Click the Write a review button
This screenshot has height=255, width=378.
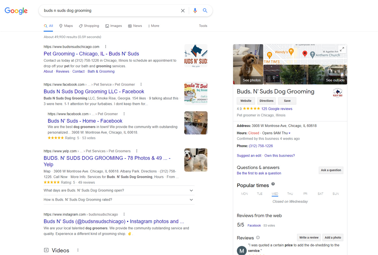(309, 238)
